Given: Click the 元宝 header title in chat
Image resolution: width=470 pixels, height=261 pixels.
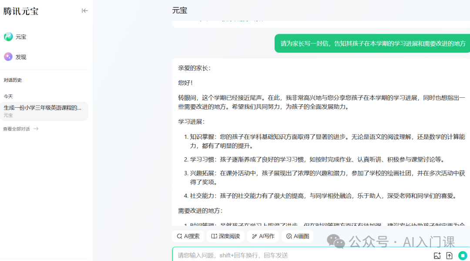Looking at the screenshot, I should tap(180, 10).
